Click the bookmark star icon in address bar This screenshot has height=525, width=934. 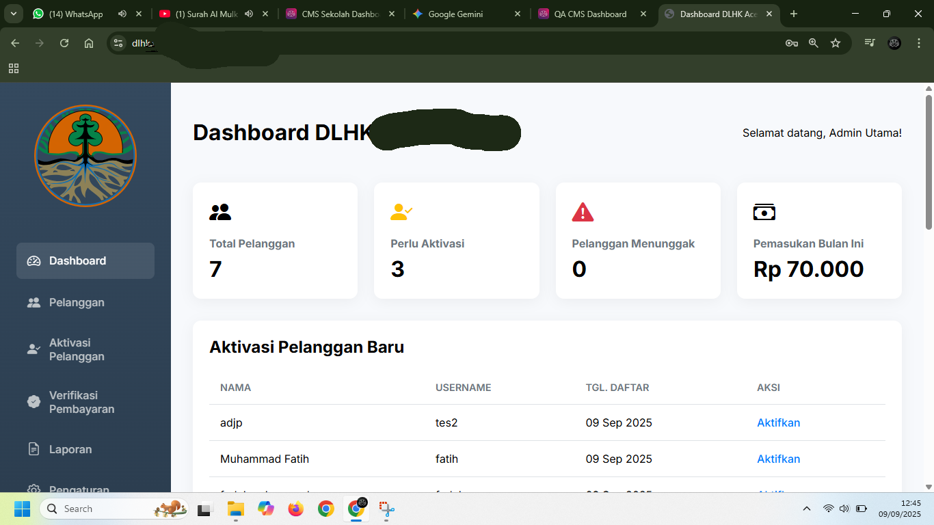click(835, 43)
